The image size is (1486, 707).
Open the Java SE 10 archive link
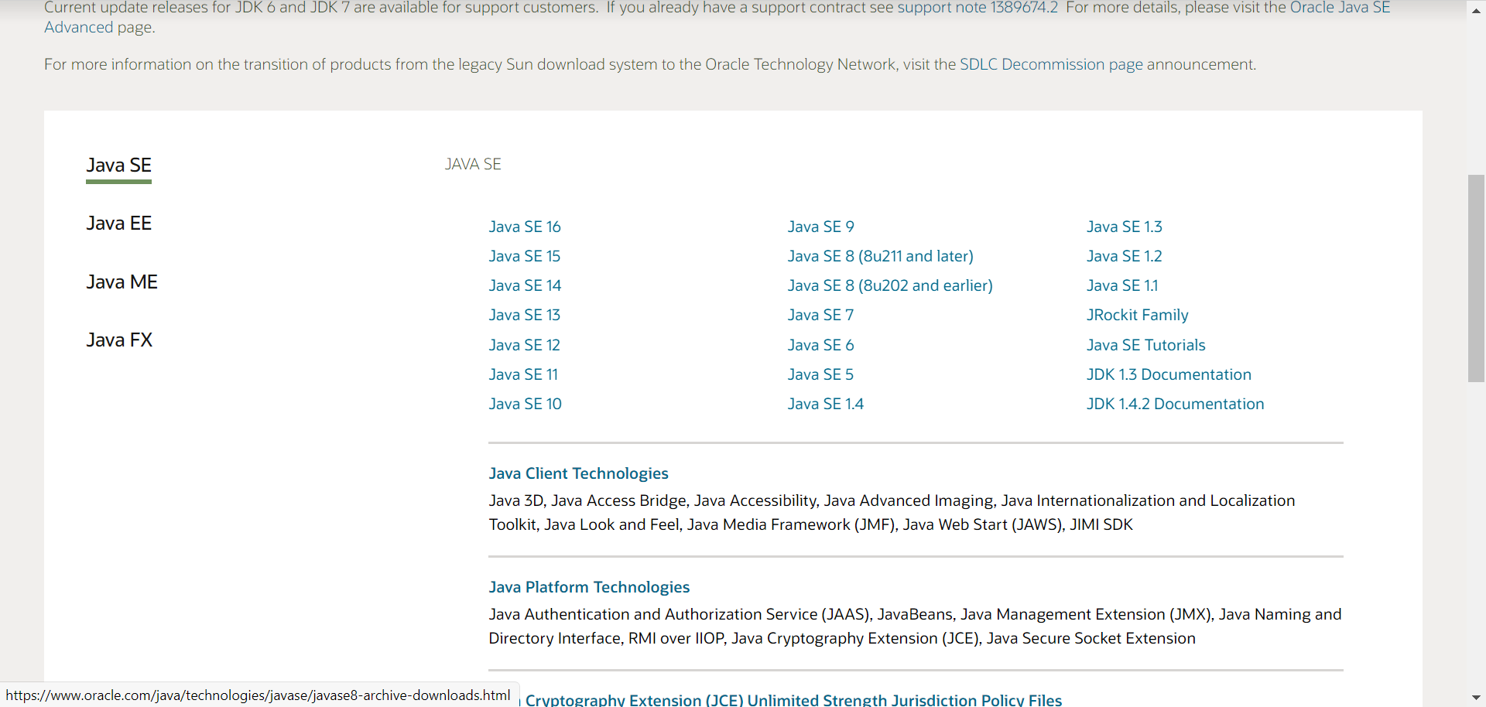tap(526, 404)
